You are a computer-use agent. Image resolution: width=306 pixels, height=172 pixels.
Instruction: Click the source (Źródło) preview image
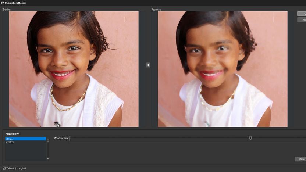click(x=74, y=69)
